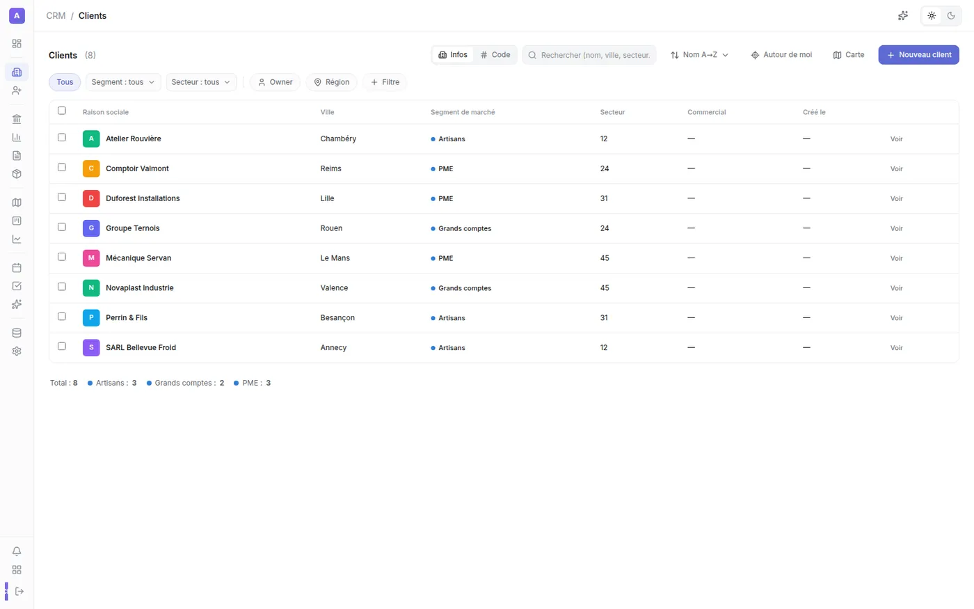Click the client search field
974x609 pixels.
click(x=589, y=55)
